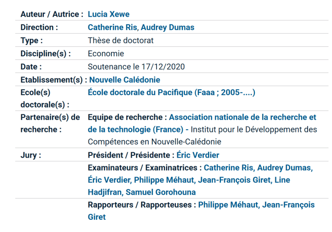The width and height of the screenshot is (332, 232).
Task: Click the Thèse de doctorat type text
Action: (x=120, y=41)
